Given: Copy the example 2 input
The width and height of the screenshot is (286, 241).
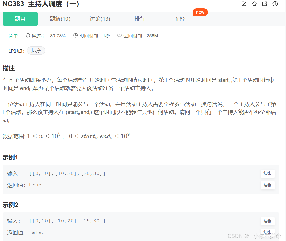Looking at the screenshot, I should (x=268, y=221).
